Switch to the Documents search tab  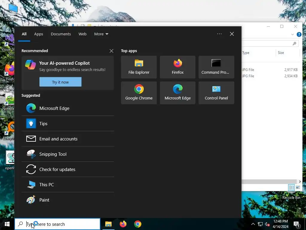[x=61, y=34]
